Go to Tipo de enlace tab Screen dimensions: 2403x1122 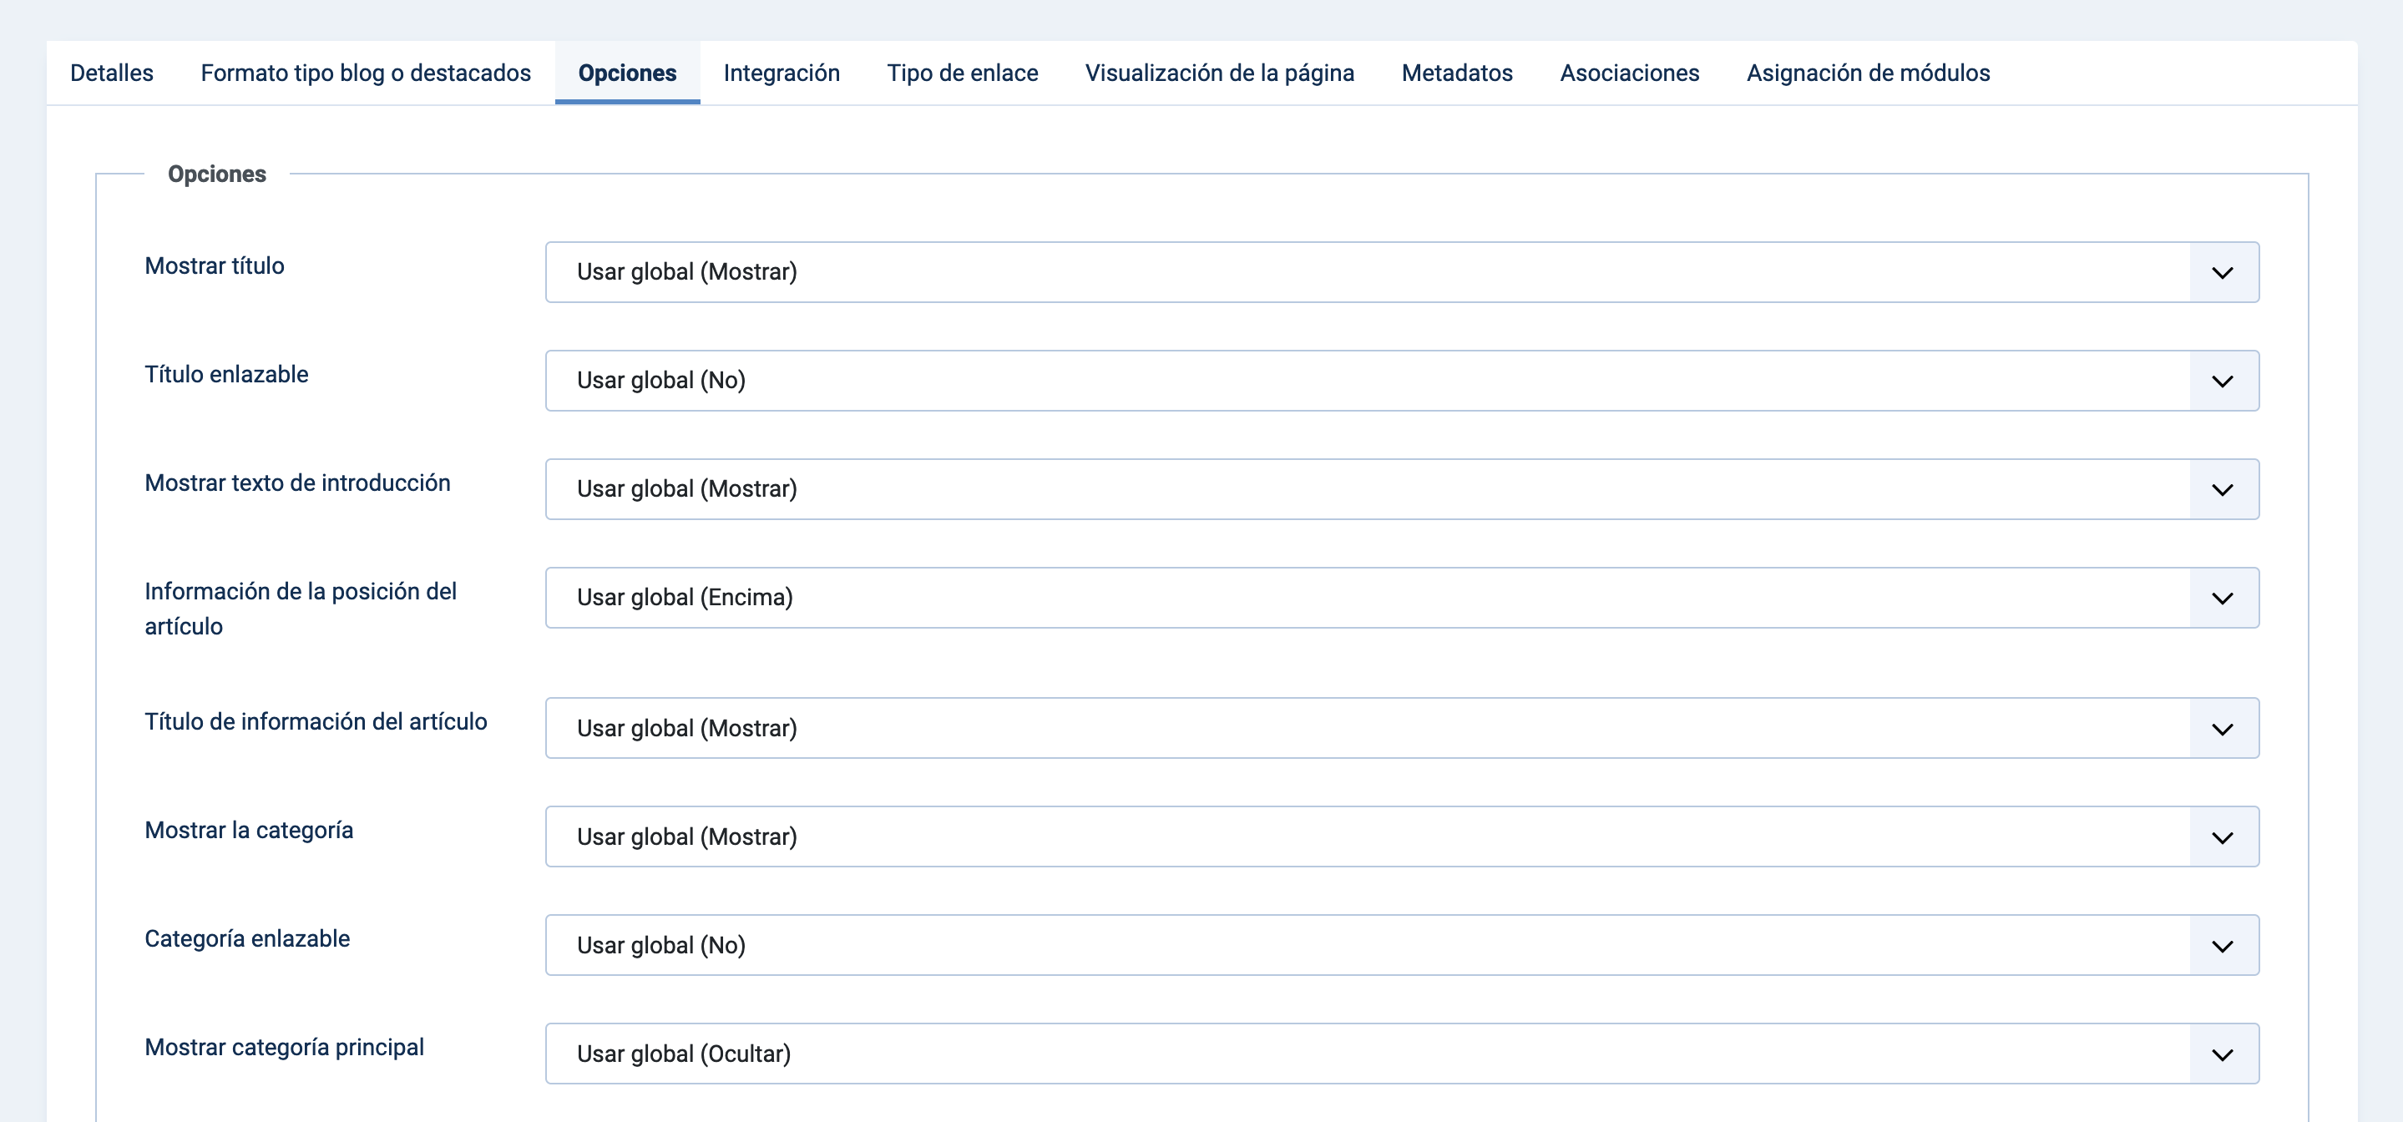click(963, 73)
